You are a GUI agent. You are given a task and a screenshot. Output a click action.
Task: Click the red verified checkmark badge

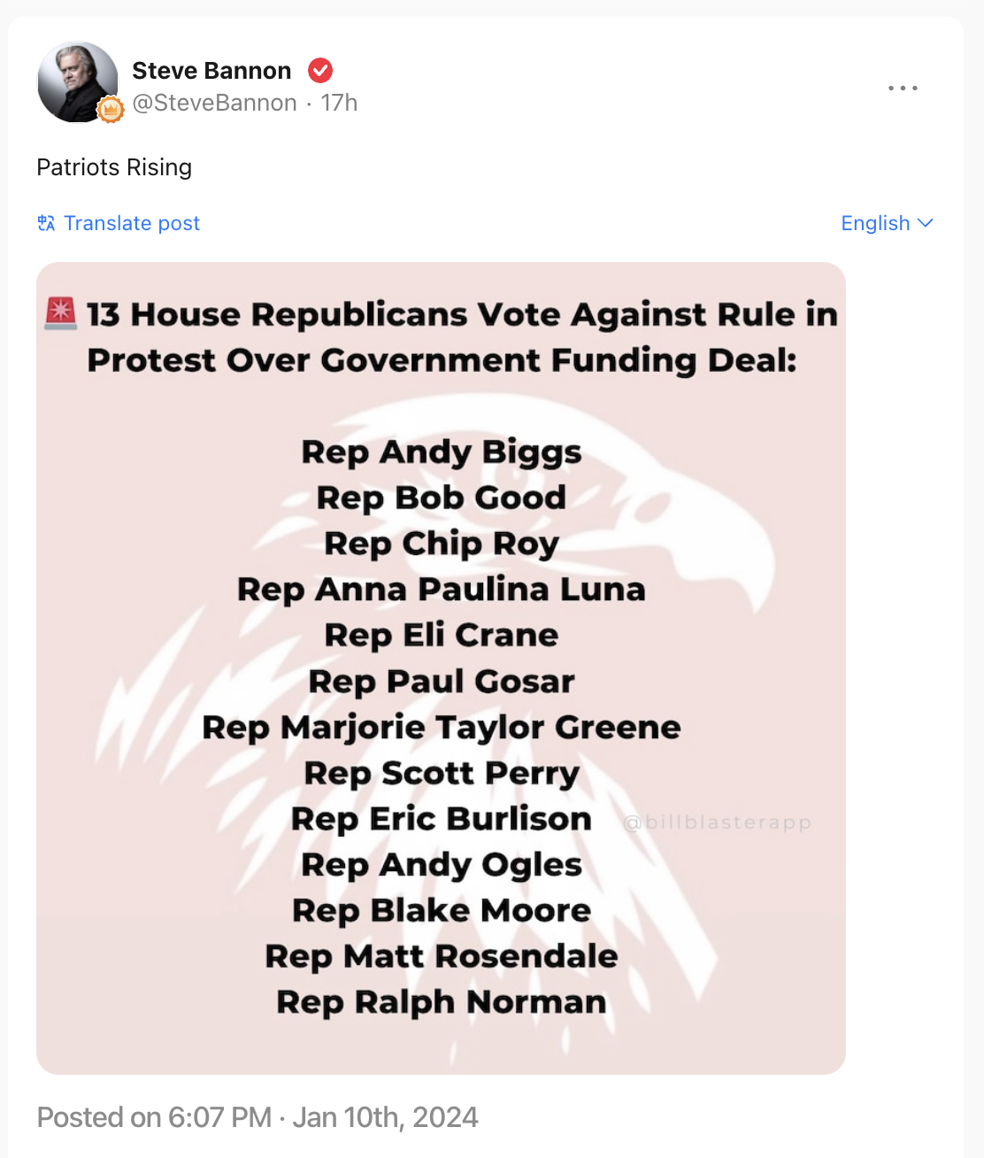click(320, 70)
